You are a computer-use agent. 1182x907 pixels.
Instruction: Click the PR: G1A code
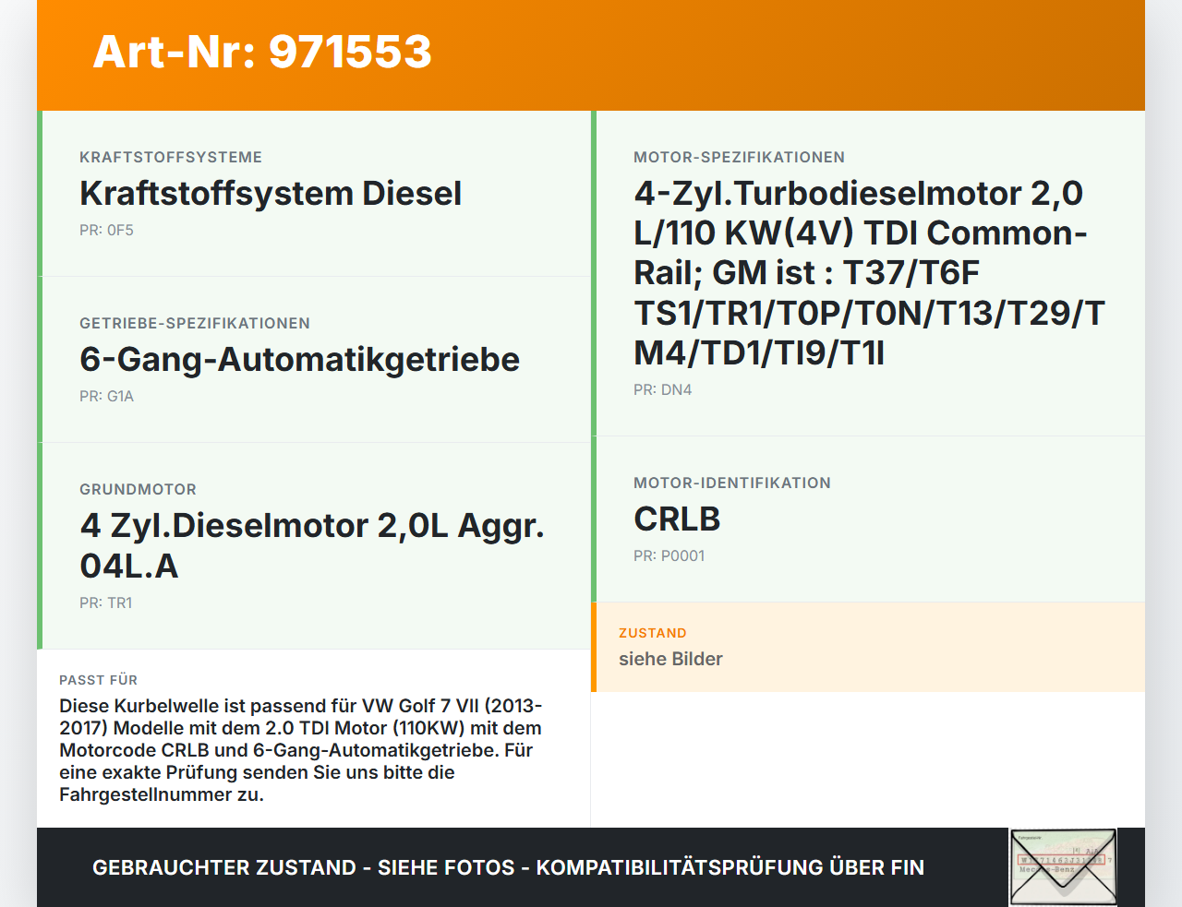click(x=106, y=397)
